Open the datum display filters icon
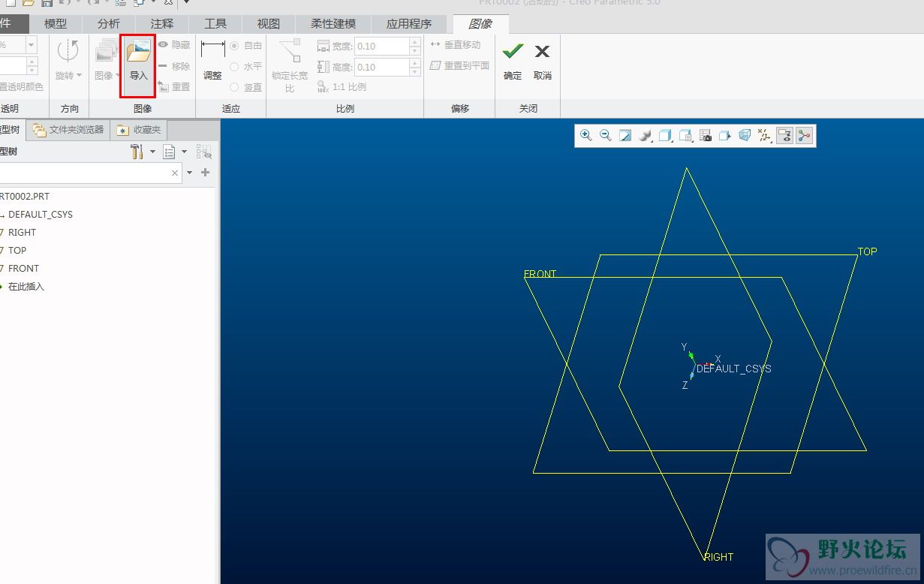The image size is (924, 584). (765, 136)
